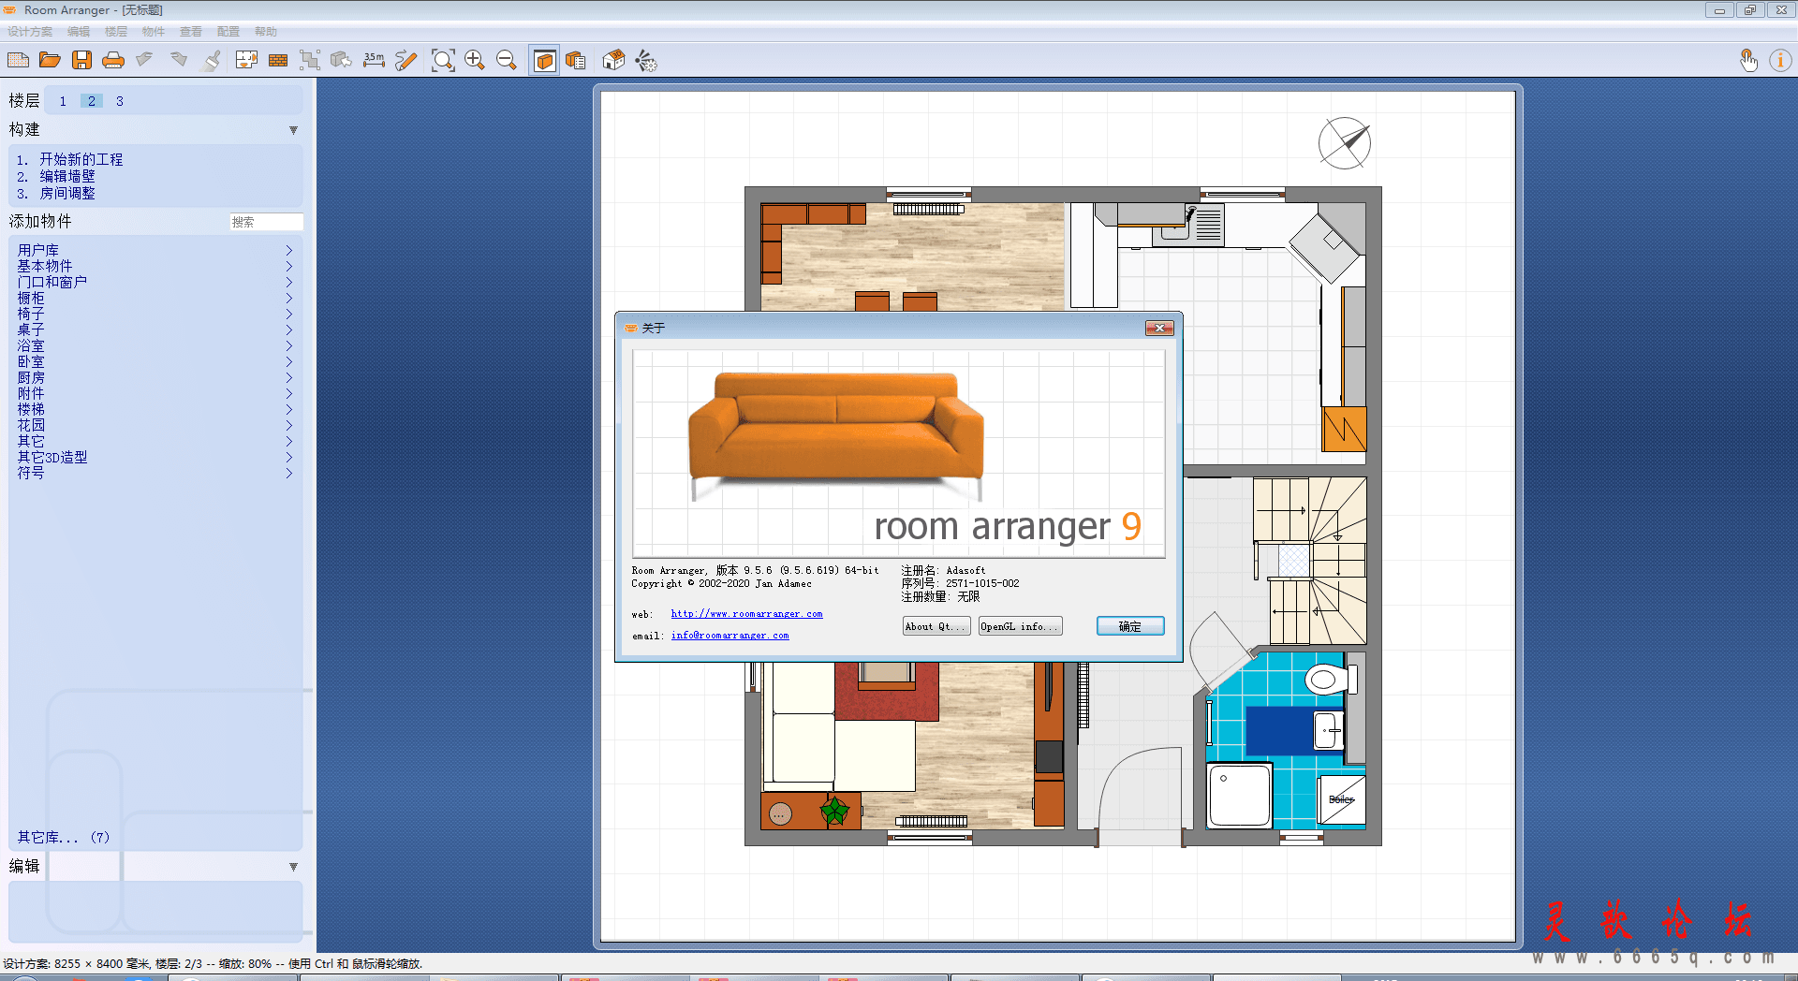
Task: Click OpenGL info button
Action: (1020, 626)
